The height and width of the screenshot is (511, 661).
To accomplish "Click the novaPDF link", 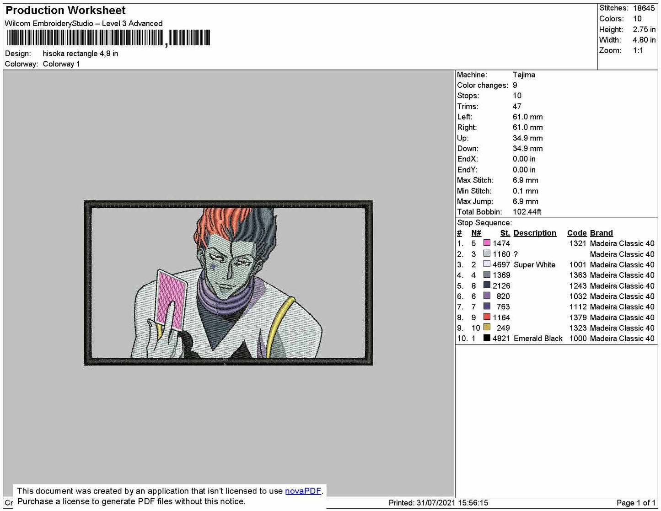I will pyautogui.click(x=303, y=491).
